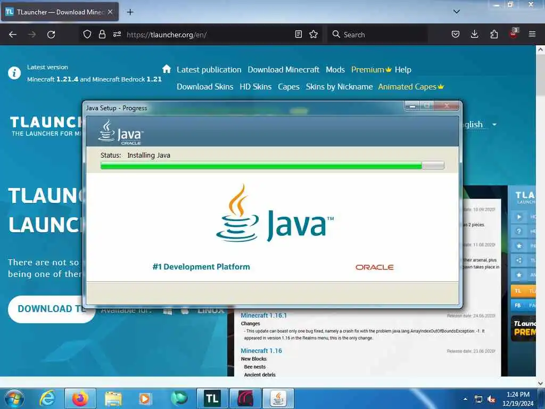Reload the page with the refresh icon
The image size is (545, 409).
51,35
